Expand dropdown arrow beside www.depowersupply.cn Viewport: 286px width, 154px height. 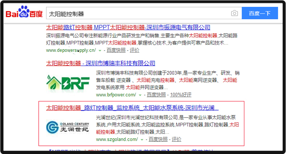click(100, 50)
